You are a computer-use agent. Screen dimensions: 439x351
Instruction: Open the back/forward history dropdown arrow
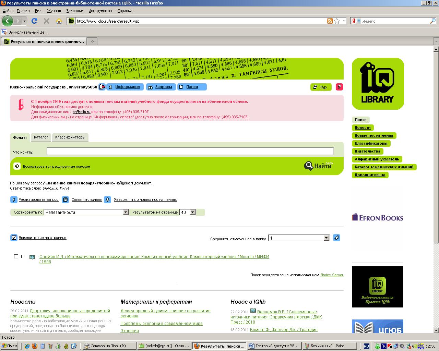pyautogui.click(x=24, y=21)
